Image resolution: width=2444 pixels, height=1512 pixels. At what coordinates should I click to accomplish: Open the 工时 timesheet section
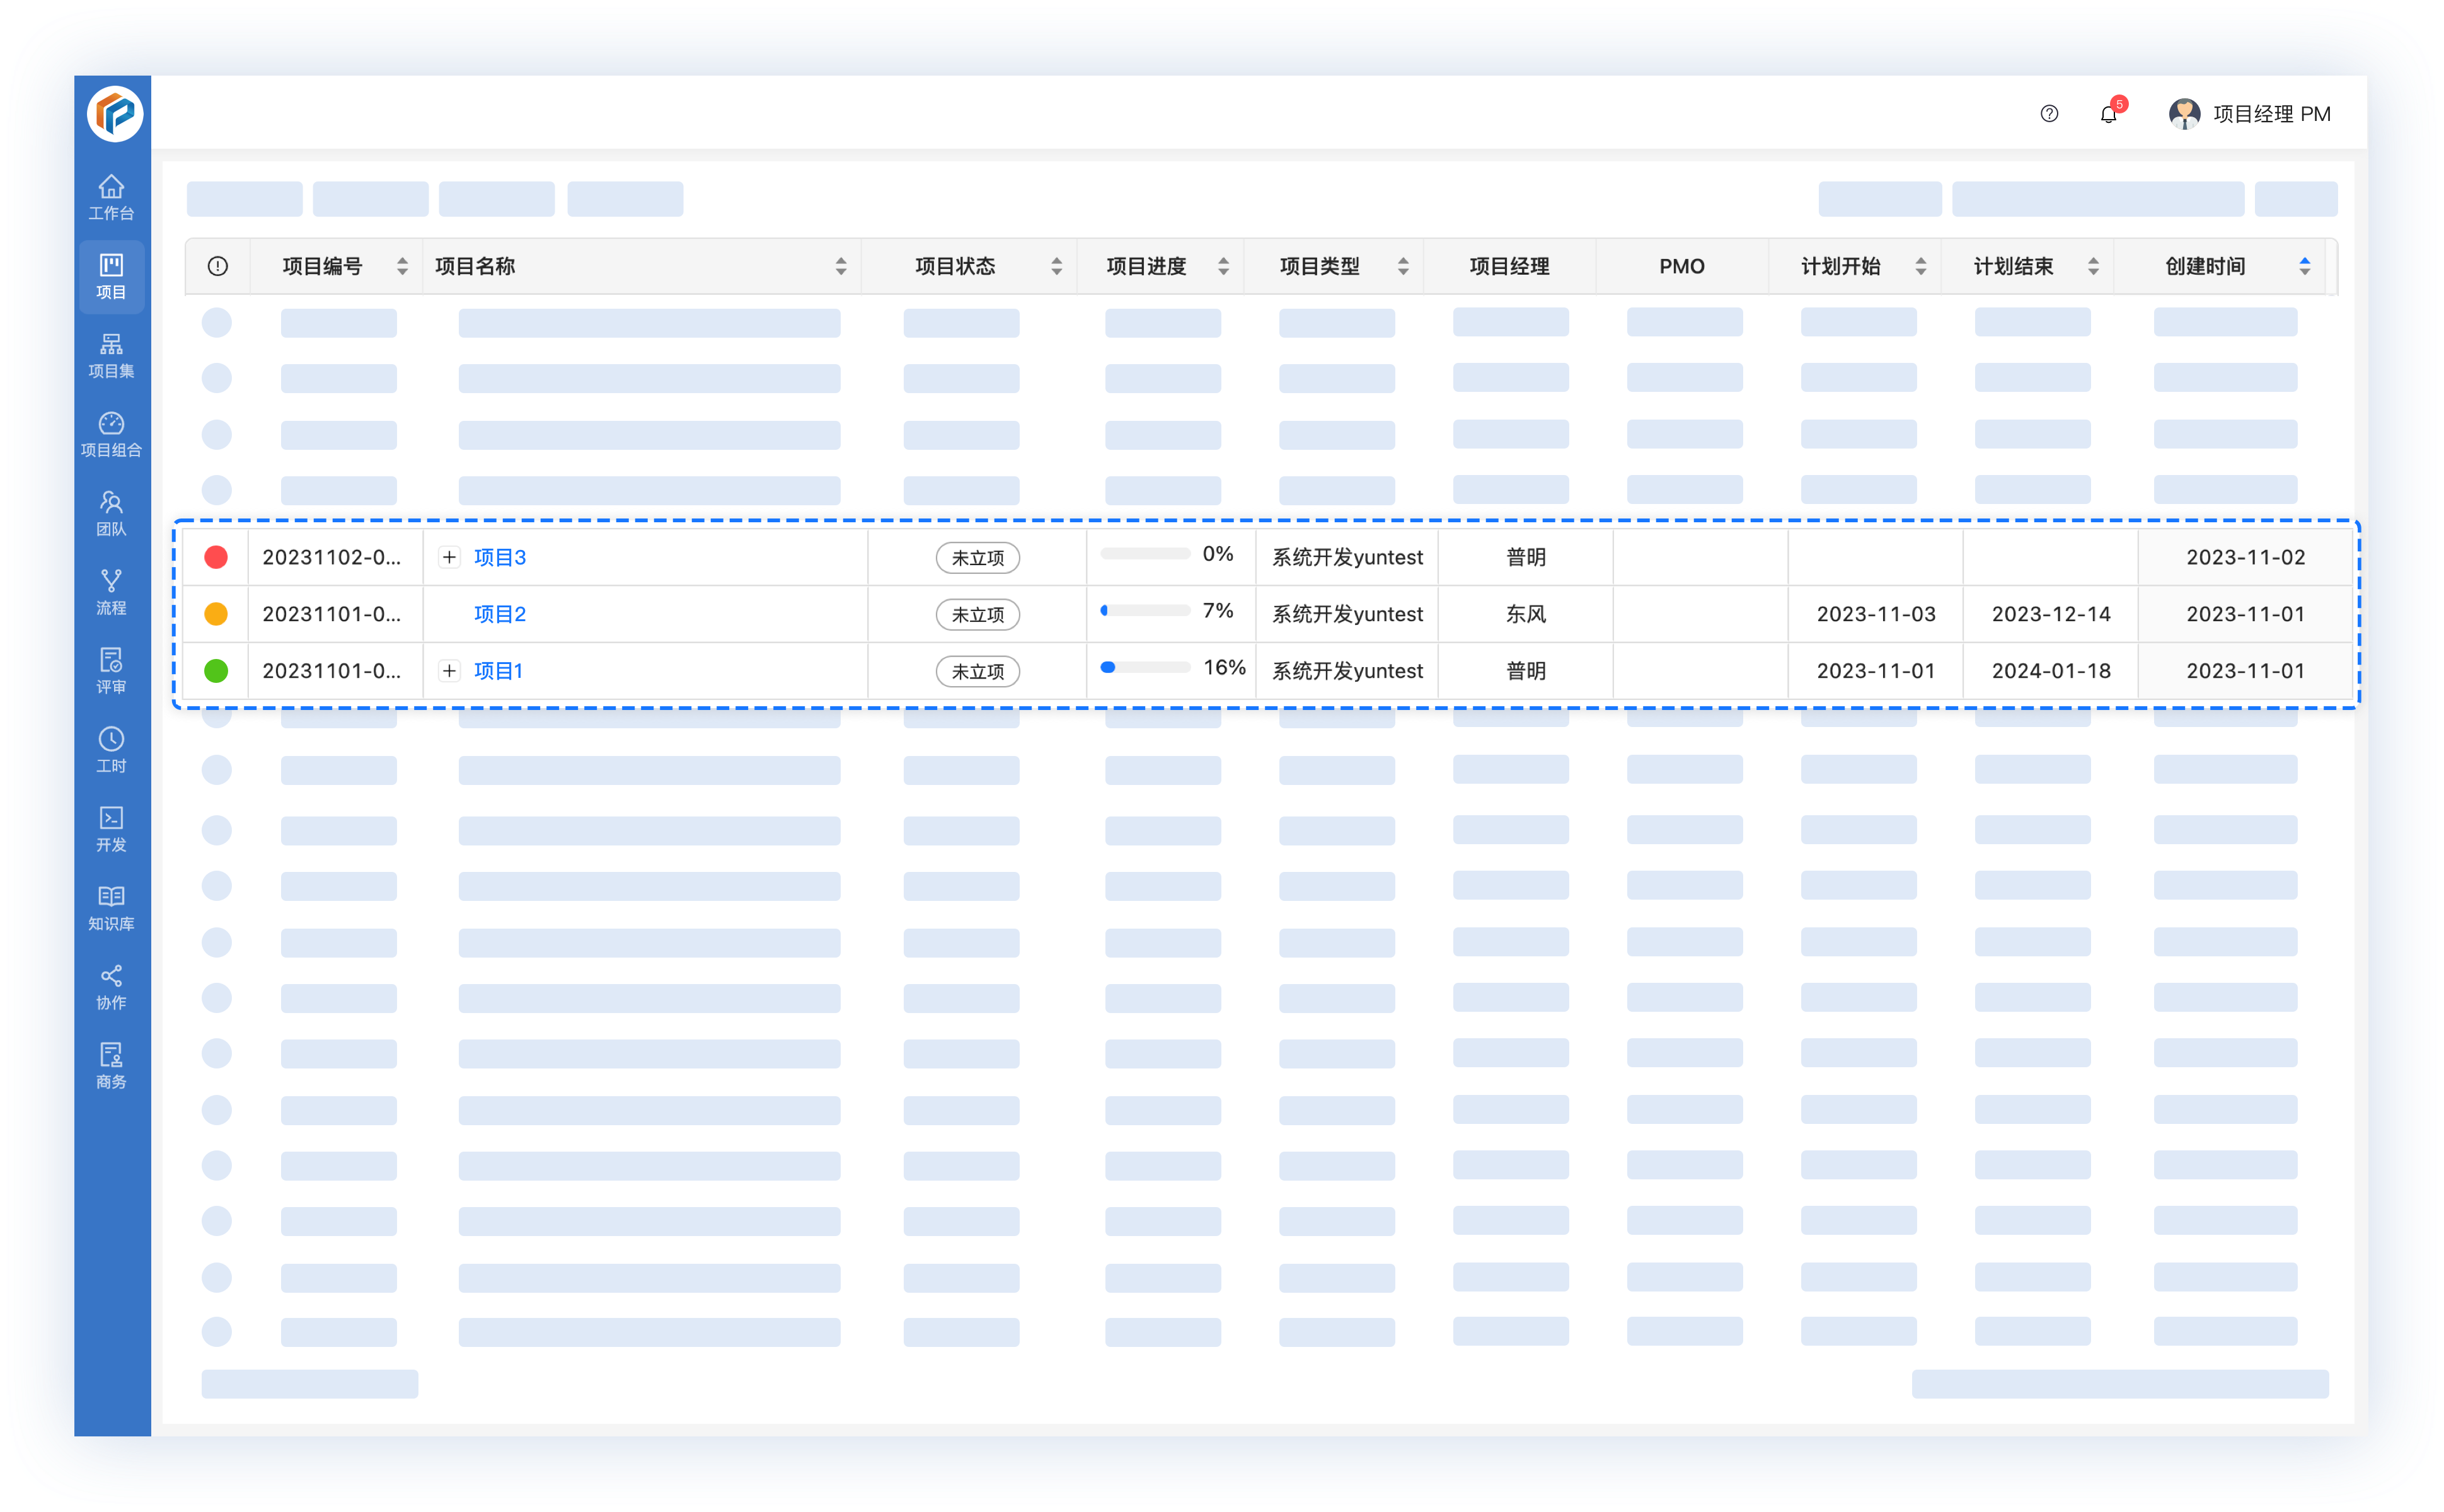pos(111,750)
